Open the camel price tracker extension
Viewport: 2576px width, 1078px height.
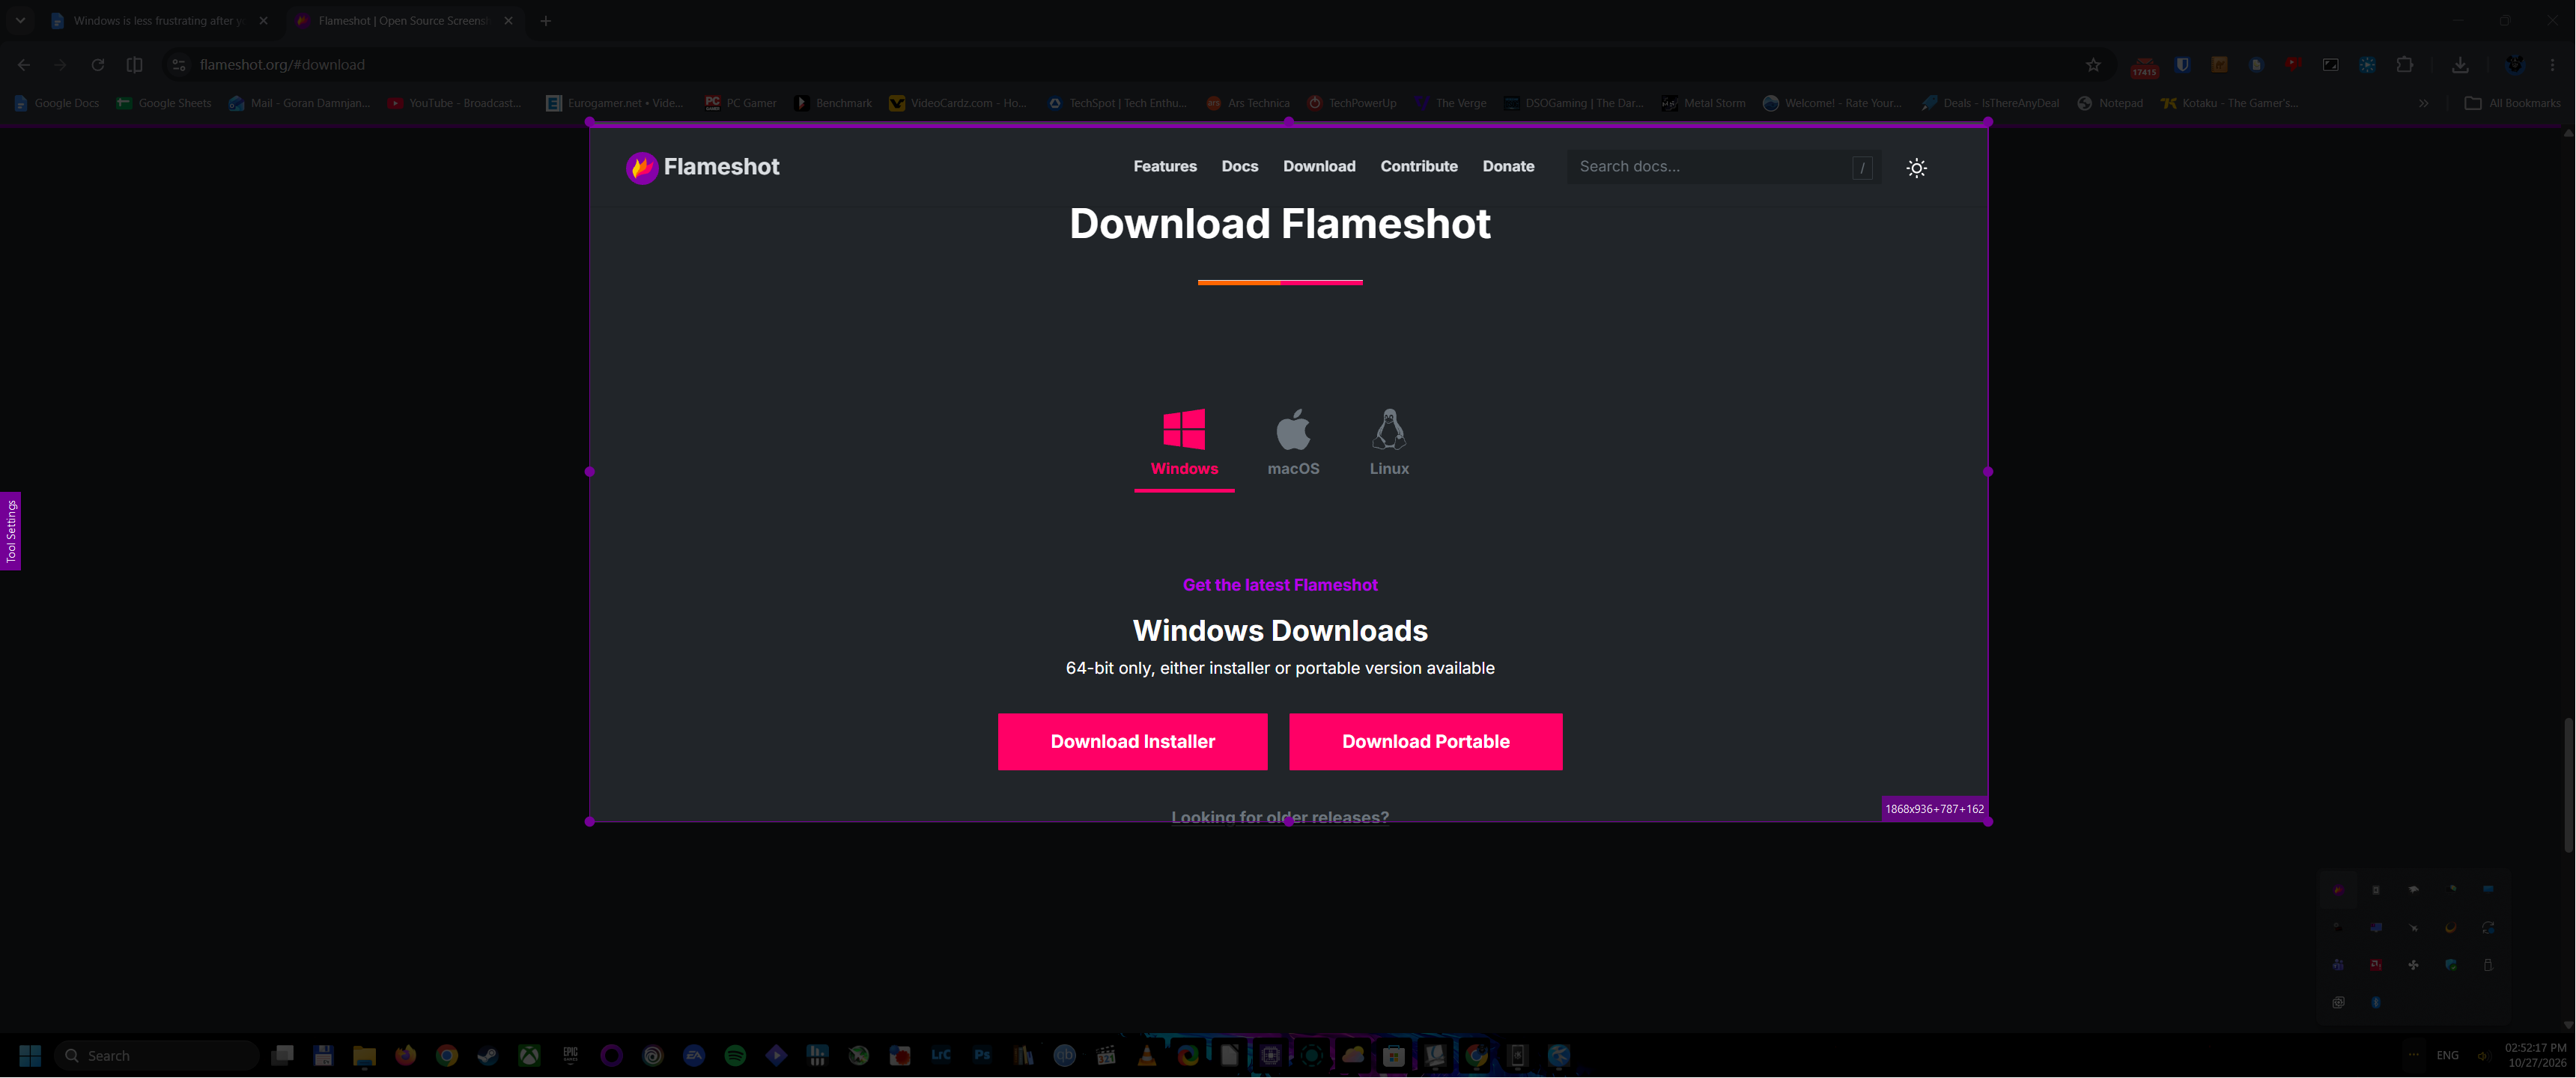tap(2219, 65)
